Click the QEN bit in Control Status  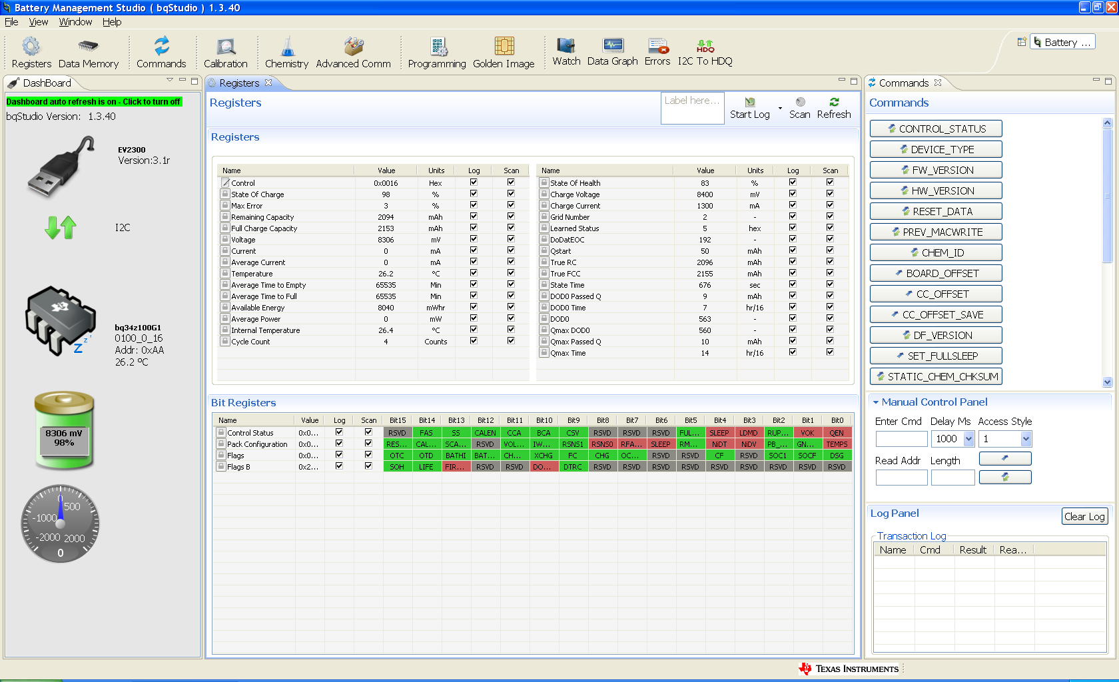click(x=837, y=433)
